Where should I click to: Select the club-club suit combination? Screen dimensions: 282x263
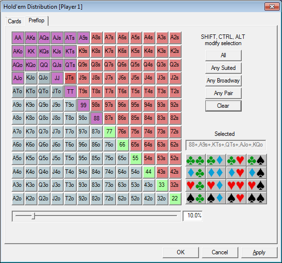point(195,160)
